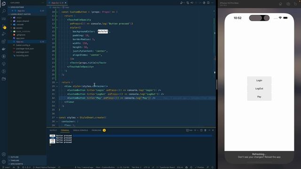Open the Docker view in activity bar
301x169 pixels.
(4, 49)
